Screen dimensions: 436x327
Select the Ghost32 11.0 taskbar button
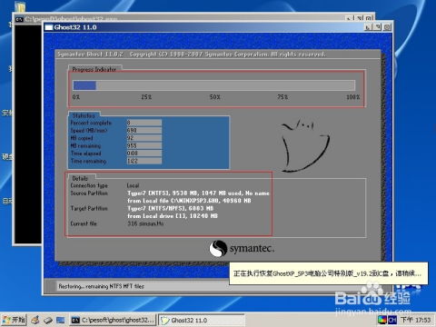click(202, 320)
